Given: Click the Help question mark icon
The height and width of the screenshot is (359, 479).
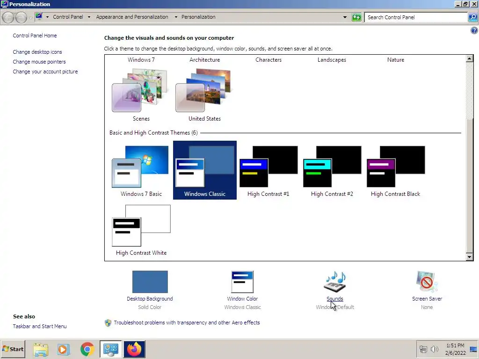Looking at the screenshot, I should tap(474, 30).
